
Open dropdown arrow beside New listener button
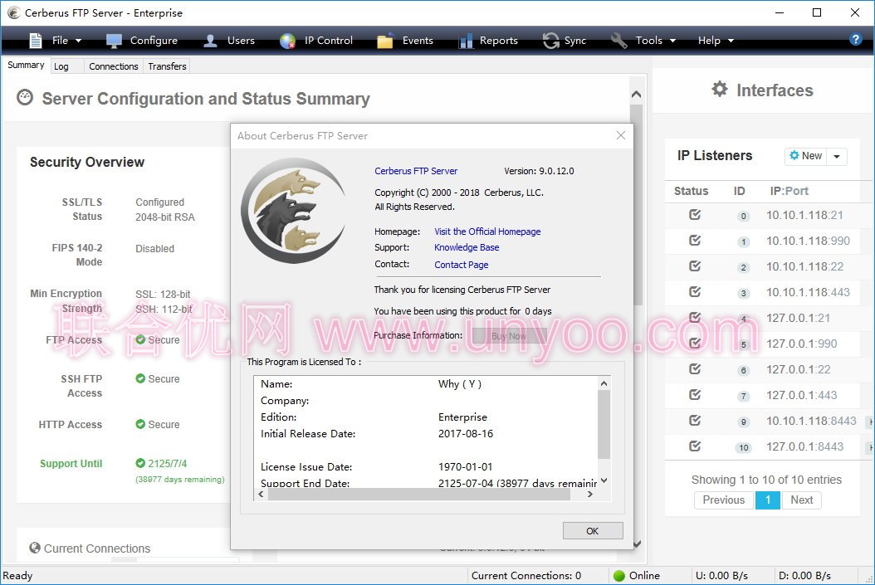point(837,156)
